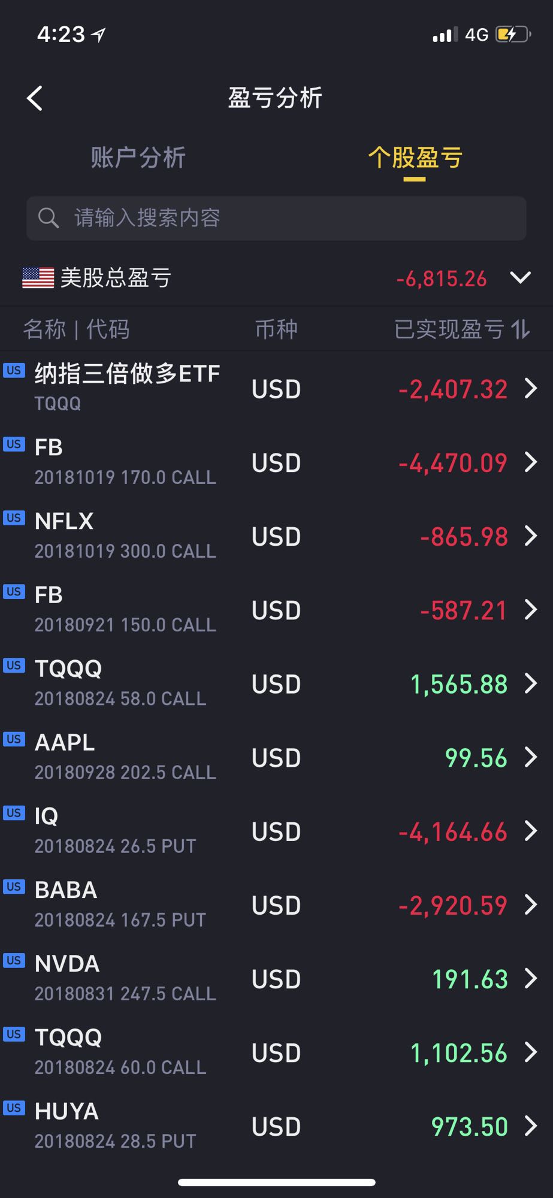Tap the cellular signal bars icon
The width and height of the screenshot is (553, 1198).
click(x=445, y=35)
